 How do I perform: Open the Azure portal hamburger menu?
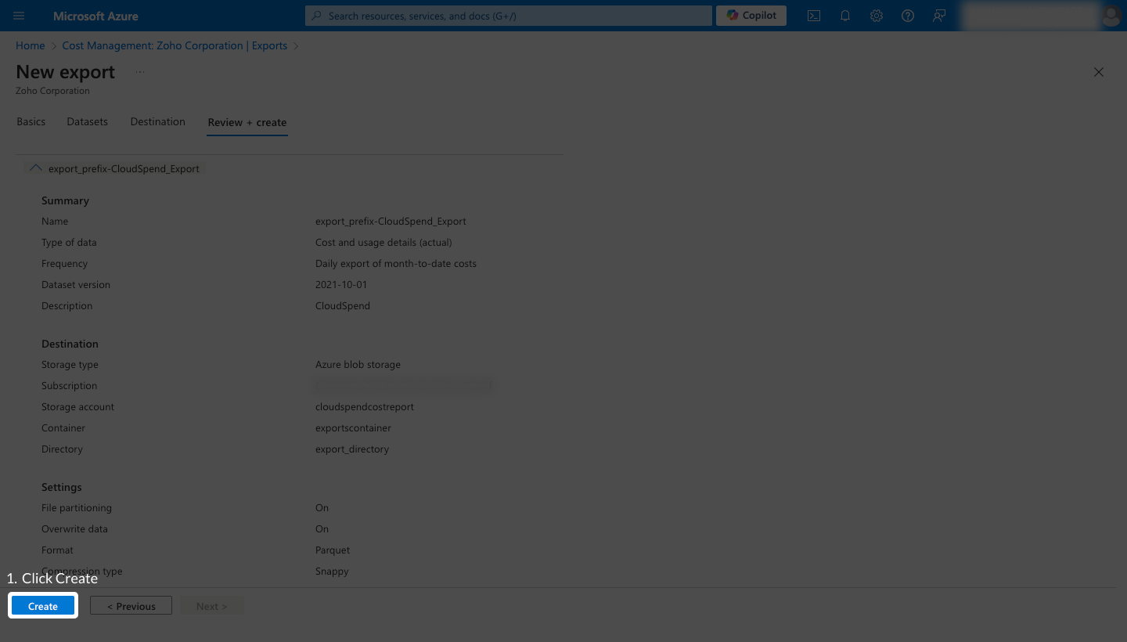tap(20, 16)
